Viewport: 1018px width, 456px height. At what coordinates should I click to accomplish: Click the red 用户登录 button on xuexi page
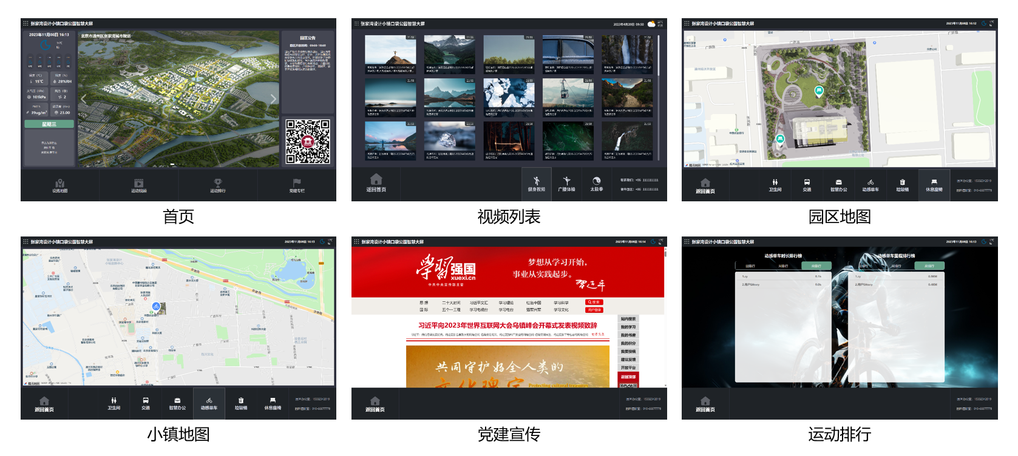click(x=594, y=310)
